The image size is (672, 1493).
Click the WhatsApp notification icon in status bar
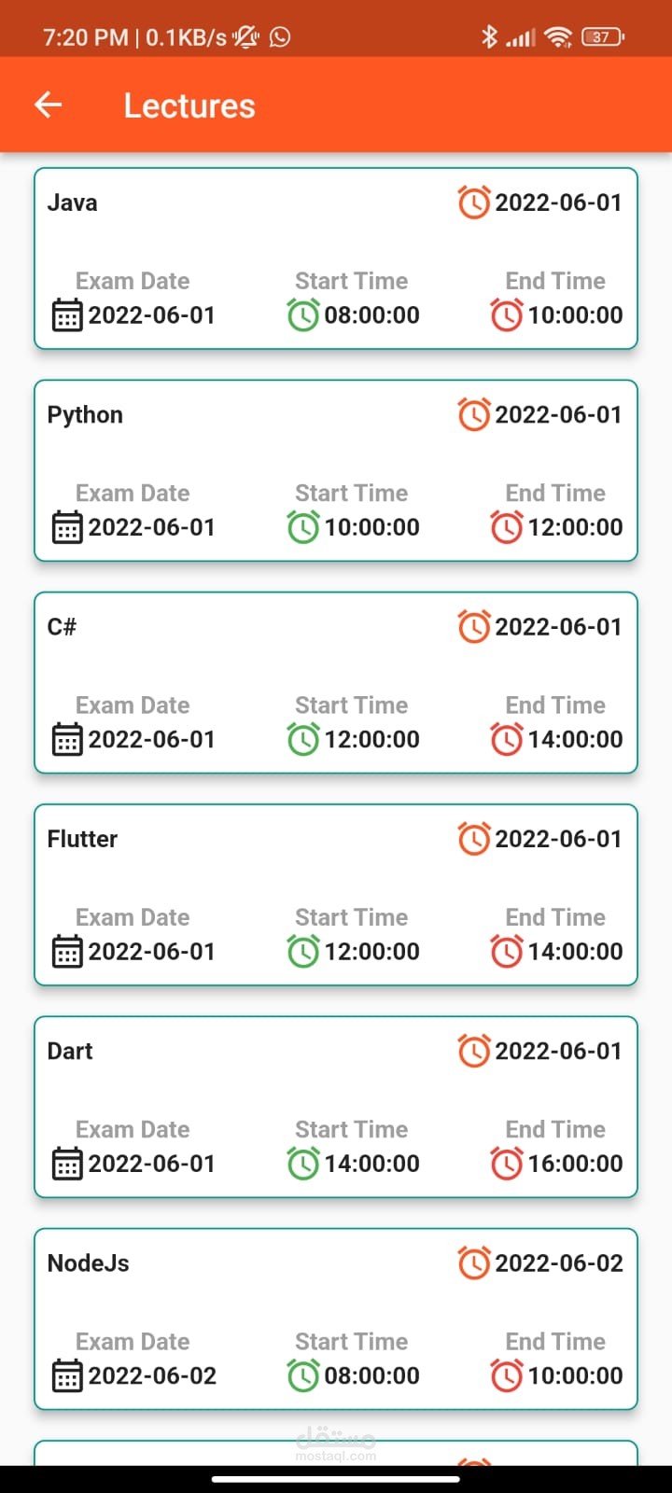pyautogui.click(x=280, y=37)
